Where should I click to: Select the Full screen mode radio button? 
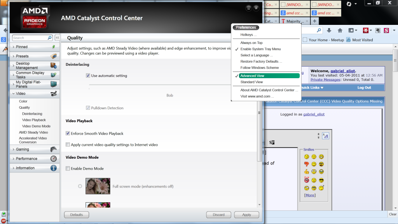[80, 186]
